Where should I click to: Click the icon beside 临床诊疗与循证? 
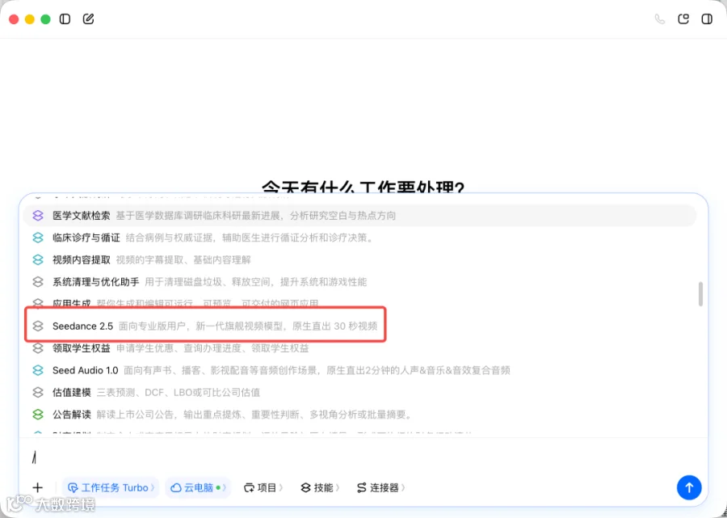pos(37,238)
